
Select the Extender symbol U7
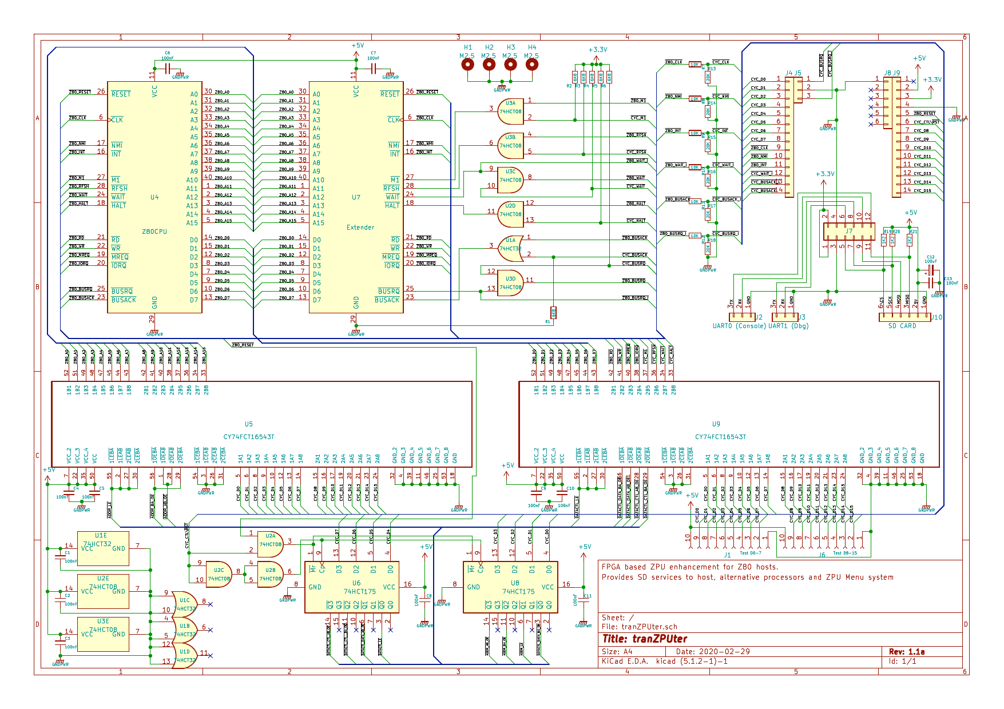tap(358, 200)
